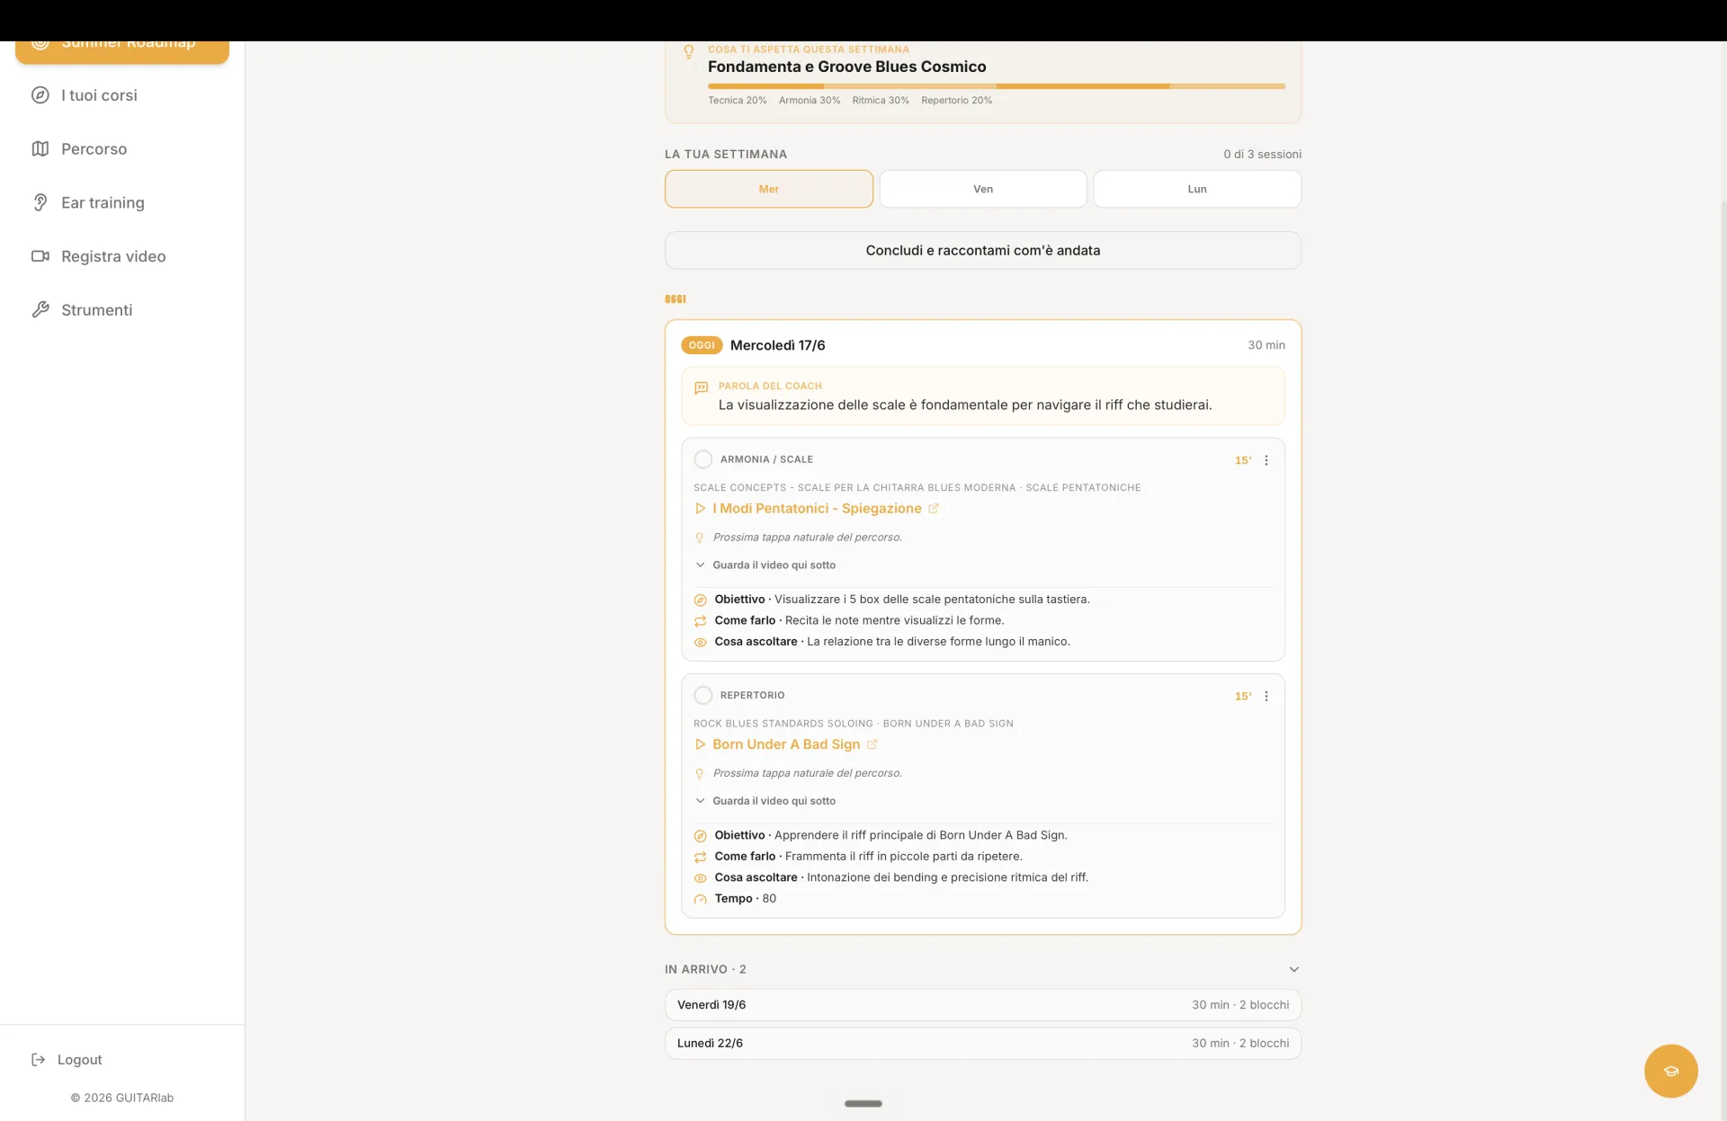The width and height of the screenshot is (1727, 1121).
Task: Go to Percorso in sidebar
Action: coord(94,149)
